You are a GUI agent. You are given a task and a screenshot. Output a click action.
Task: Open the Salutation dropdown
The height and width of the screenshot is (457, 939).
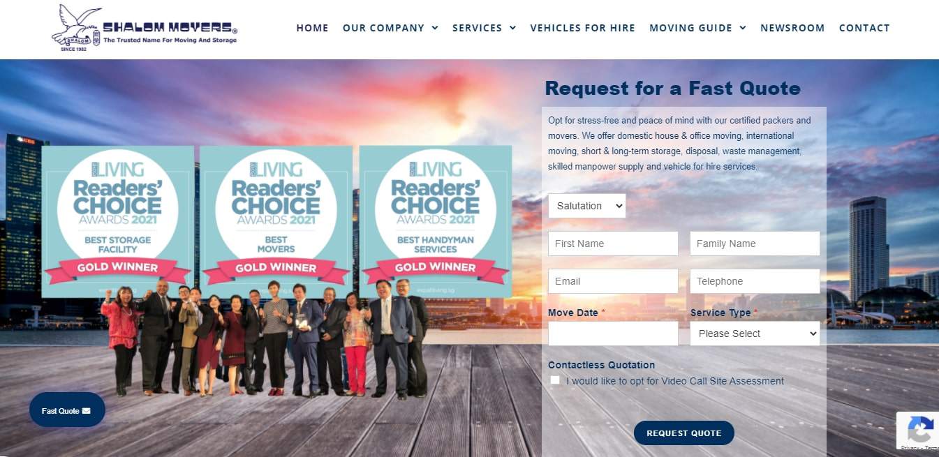[x=587, y=206]
